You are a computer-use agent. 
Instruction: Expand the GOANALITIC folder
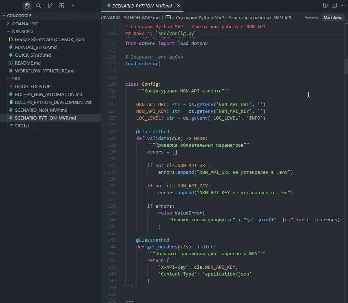pos(26,23)
